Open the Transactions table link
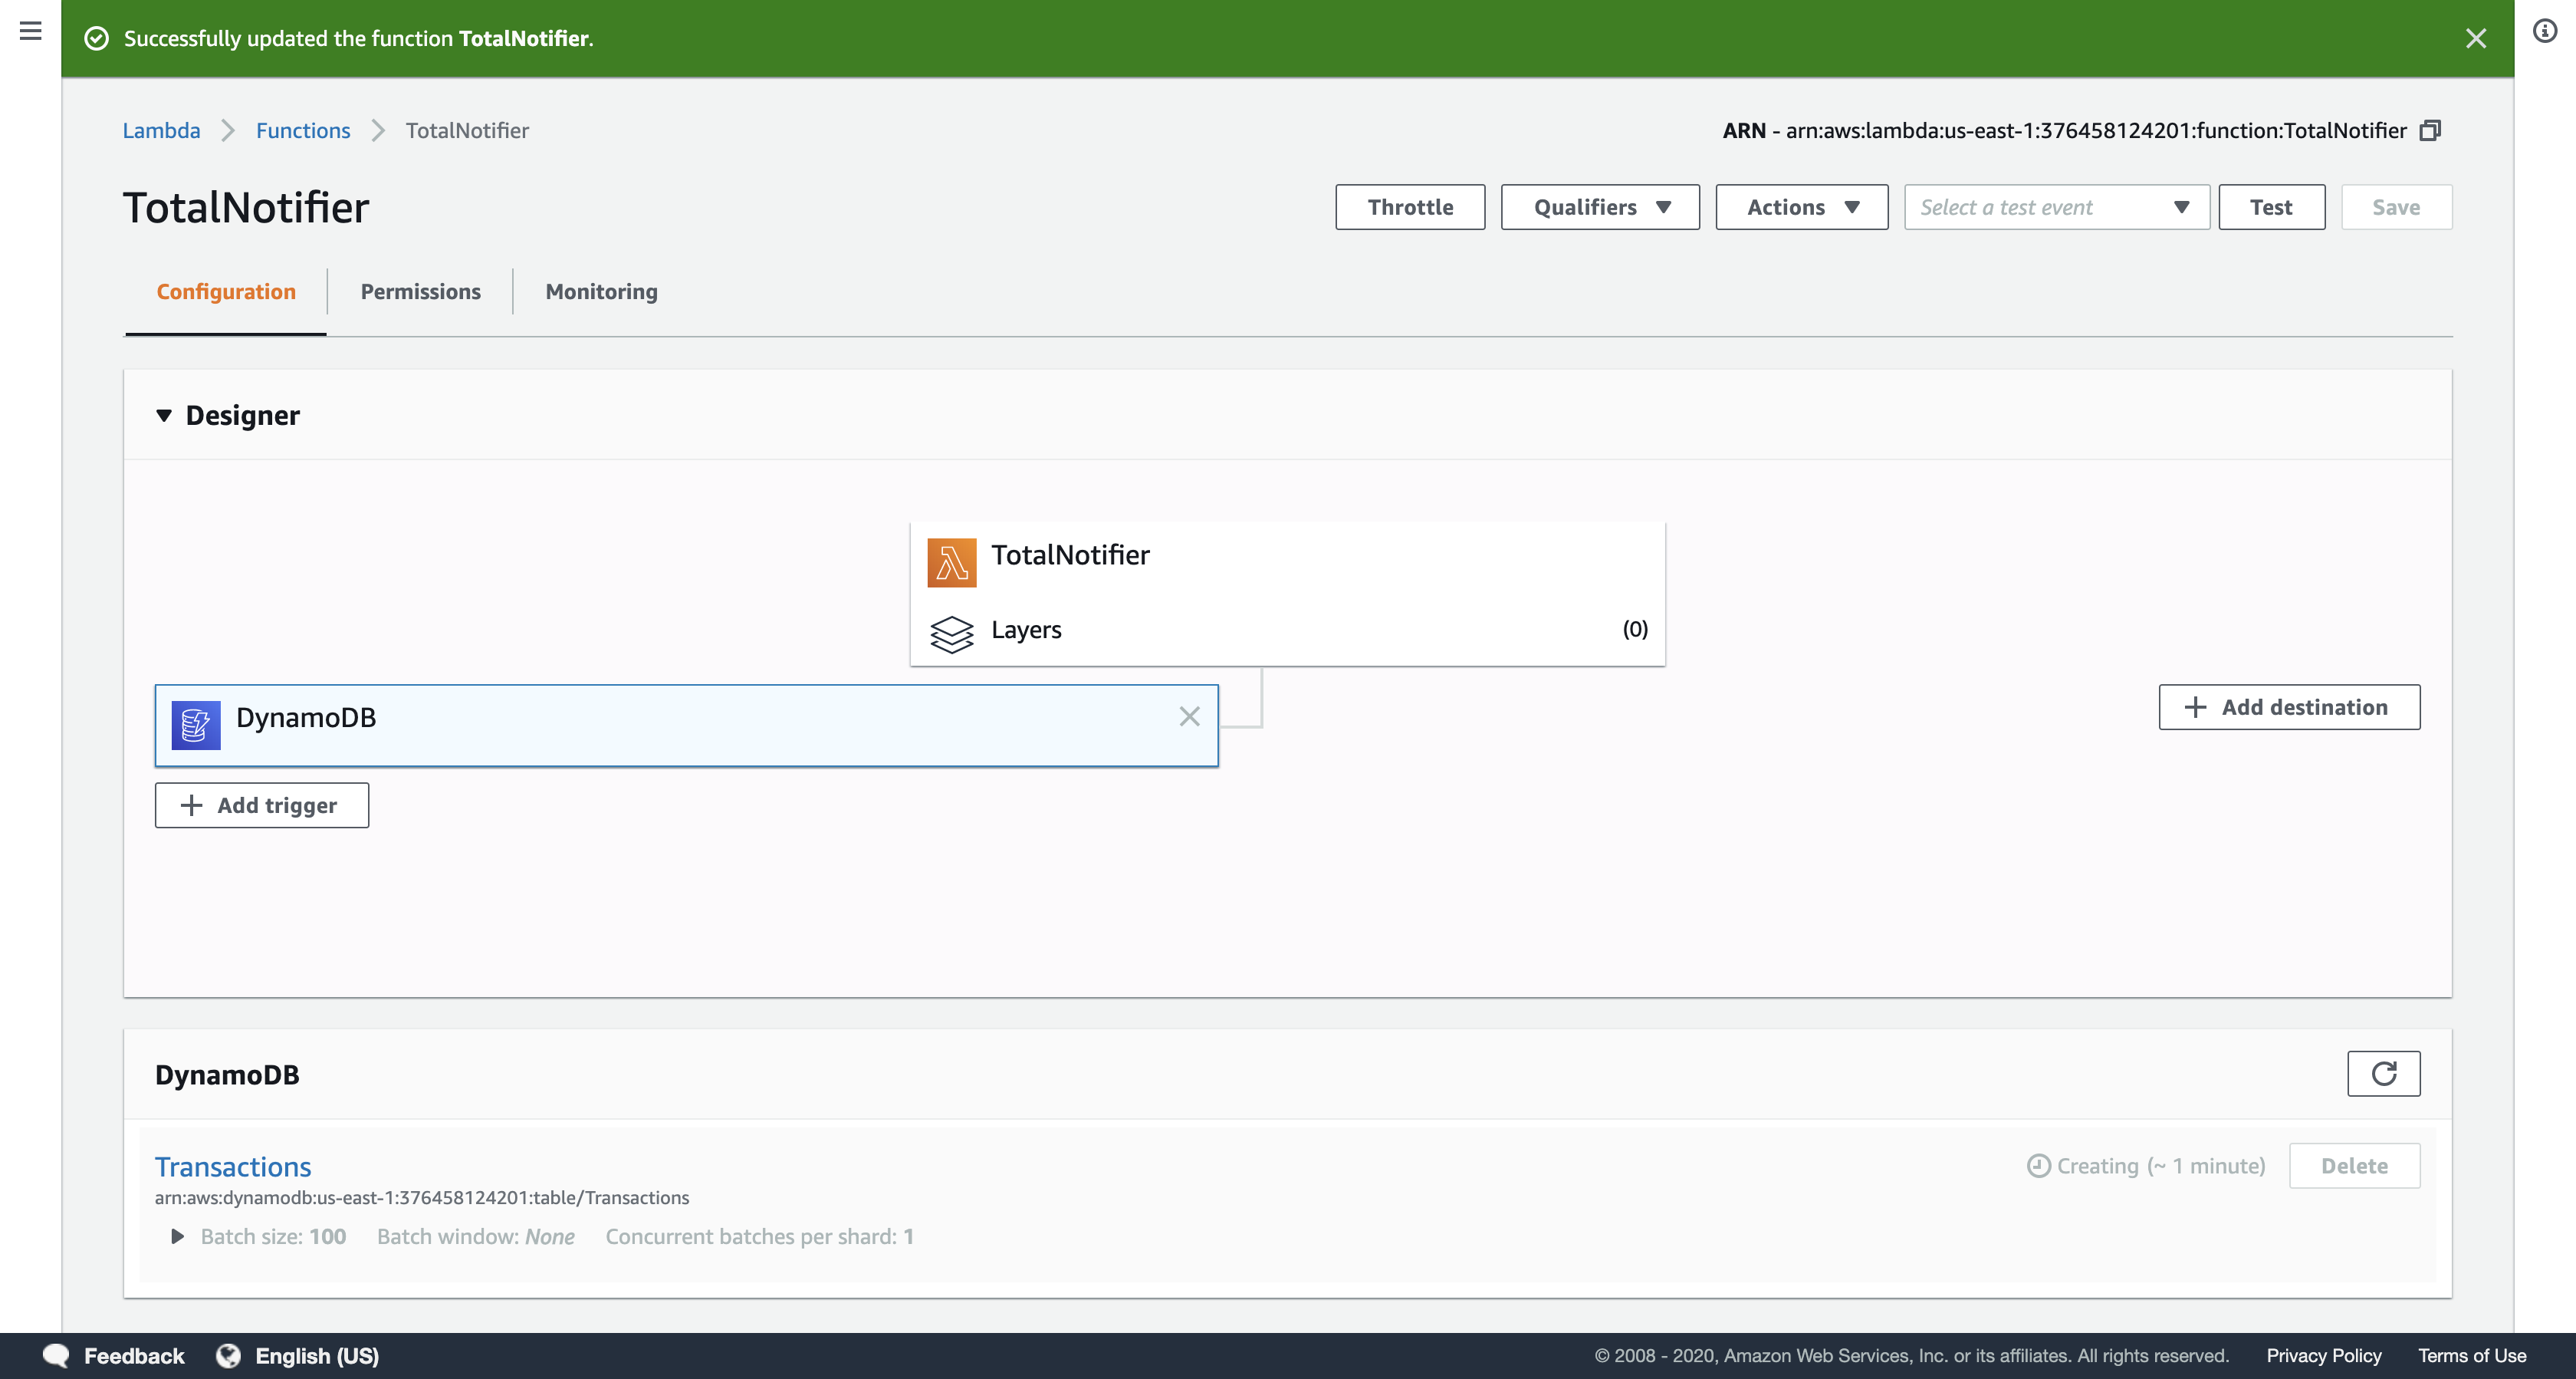Image resolution: width=2576 pixels, height=1379 pixels. [x=232, y=1166]
